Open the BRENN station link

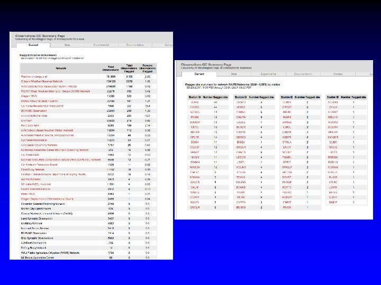pos(333,157)
